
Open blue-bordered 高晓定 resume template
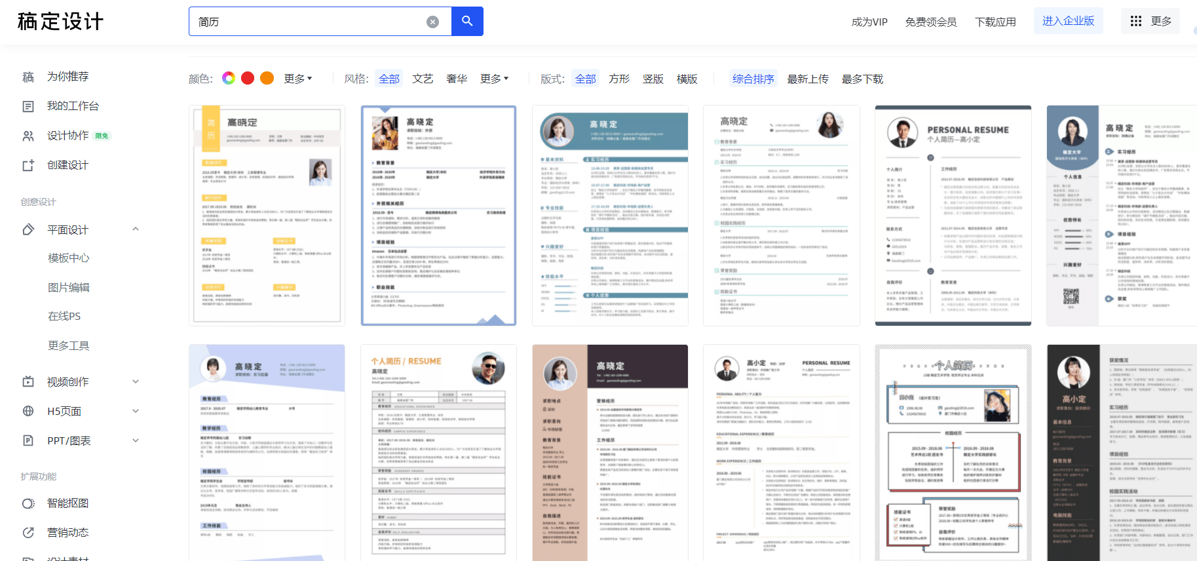(x=438, y=216)
